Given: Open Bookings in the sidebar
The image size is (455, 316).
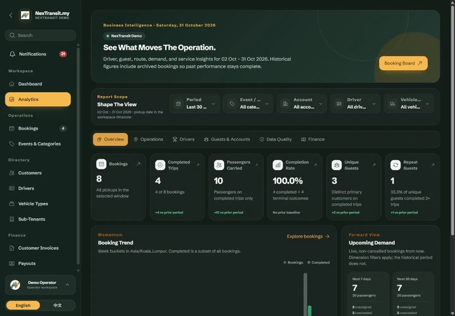Looking at the screenshot, I should point(38,128).
